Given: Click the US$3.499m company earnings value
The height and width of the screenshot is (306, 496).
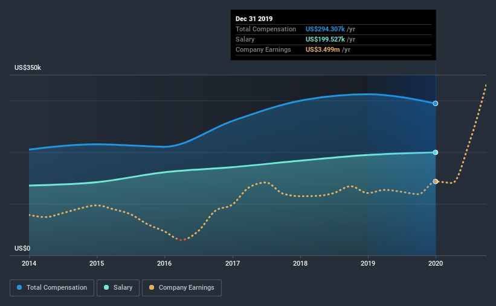Looking at the screenshot, I should click(x=323, y=50).
